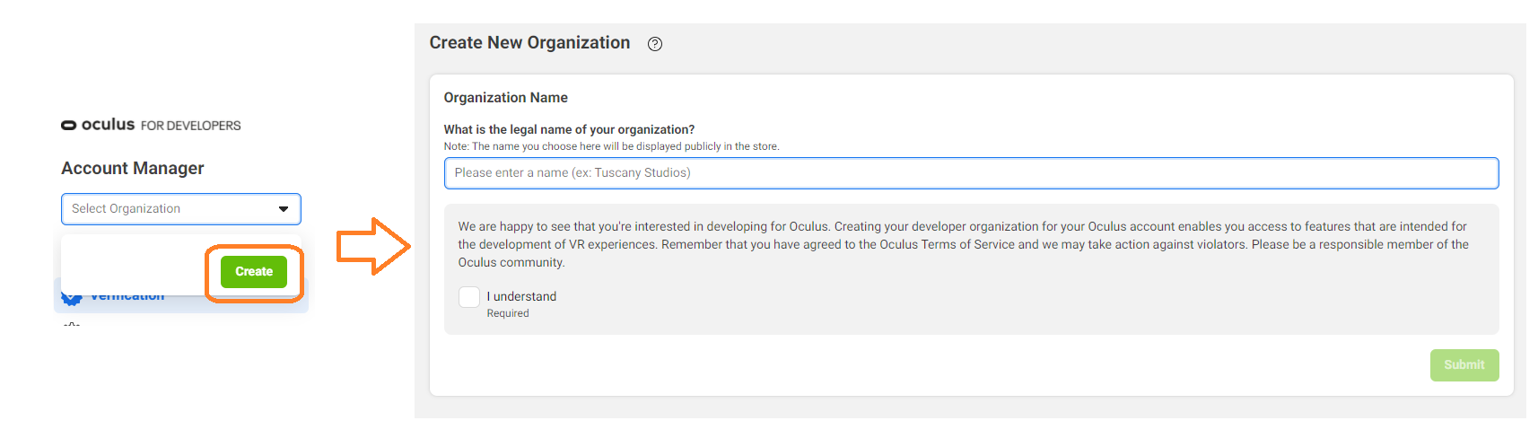
Task: Click the dropdown caret arrow
Action: coord(284,209)
